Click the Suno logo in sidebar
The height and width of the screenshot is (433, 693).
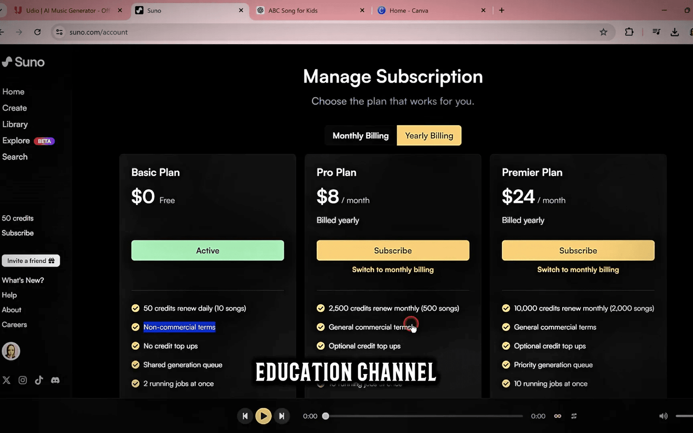pyautogui.click(x=23, y=62)
